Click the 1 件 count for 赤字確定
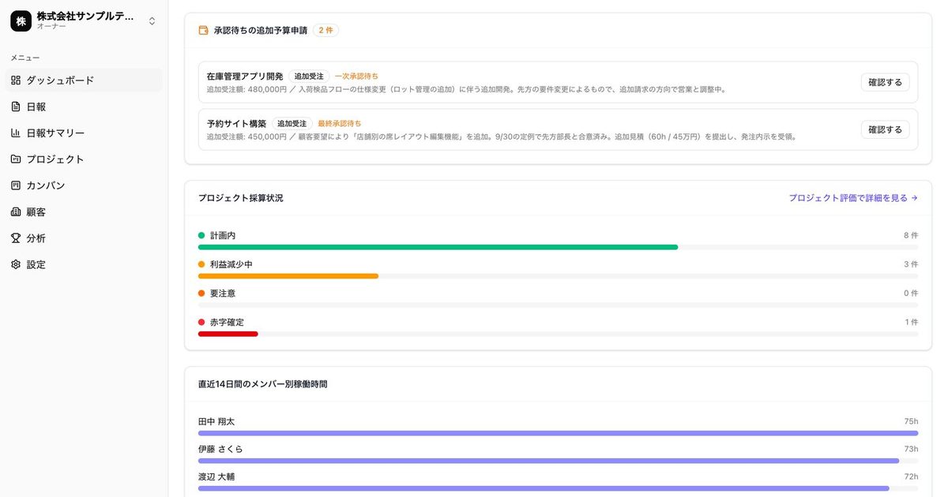 [x=911, y=323]
